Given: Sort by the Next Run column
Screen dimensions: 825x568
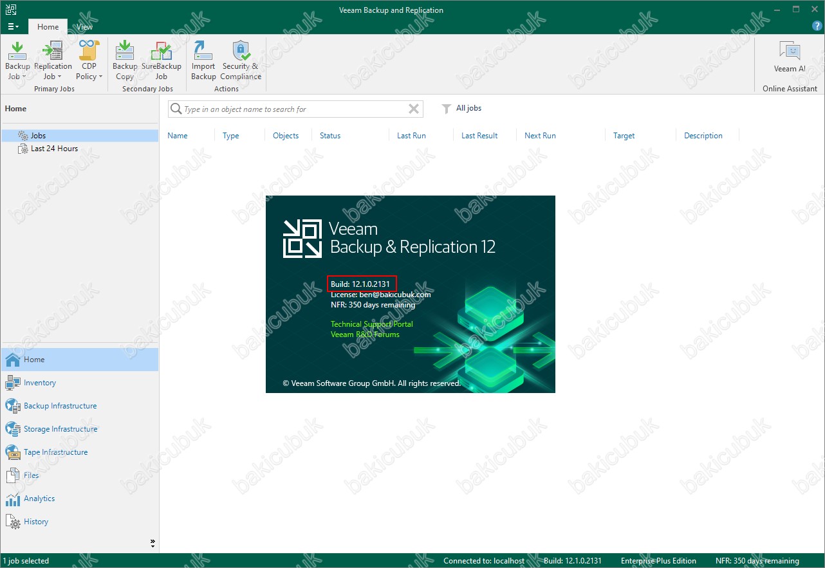Looking at the screenshot, I should point(540,136).
